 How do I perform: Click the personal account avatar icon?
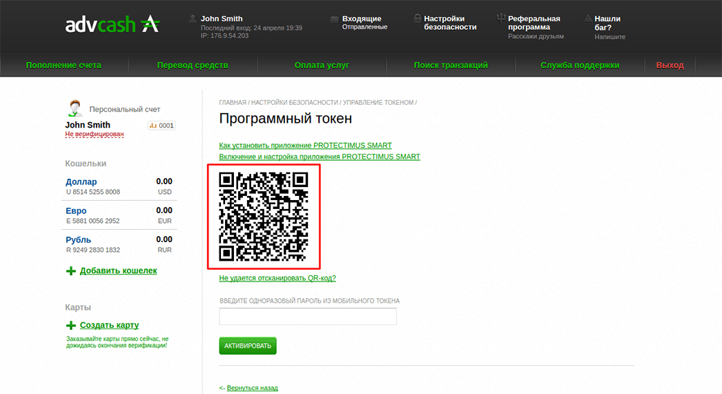pos(75,108)
